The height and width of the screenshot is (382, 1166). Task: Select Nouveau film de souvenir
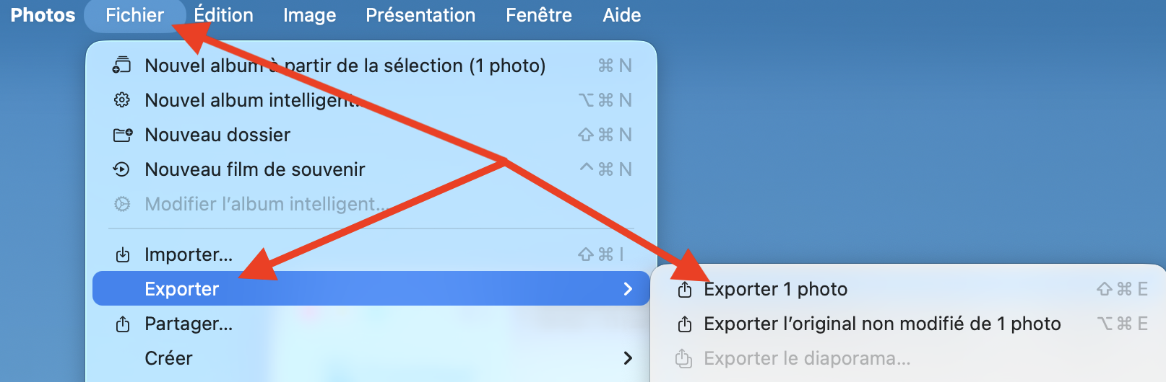pos(254,169)
